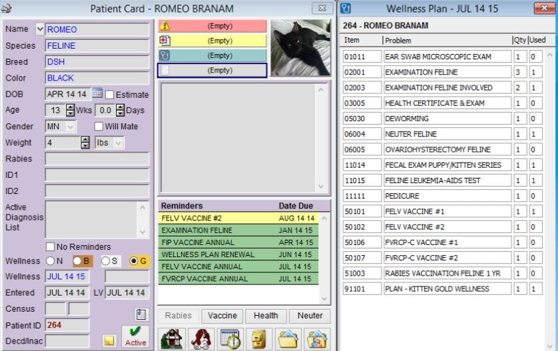Click the notes area scroll down arrow
Image resolution: width=558 pixels, height=351 pixels.
[x=321, y=186]
